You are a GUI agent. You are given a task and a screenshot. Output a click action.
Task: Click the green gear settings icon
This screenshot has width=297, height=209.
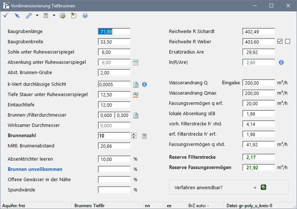(x=62, y=15)
